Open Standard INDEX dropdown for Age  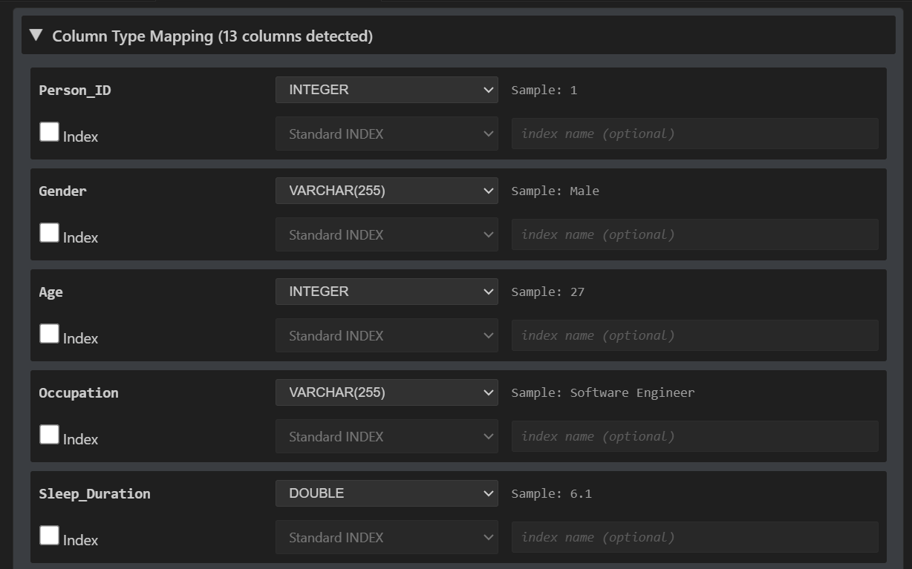(386, 336)
